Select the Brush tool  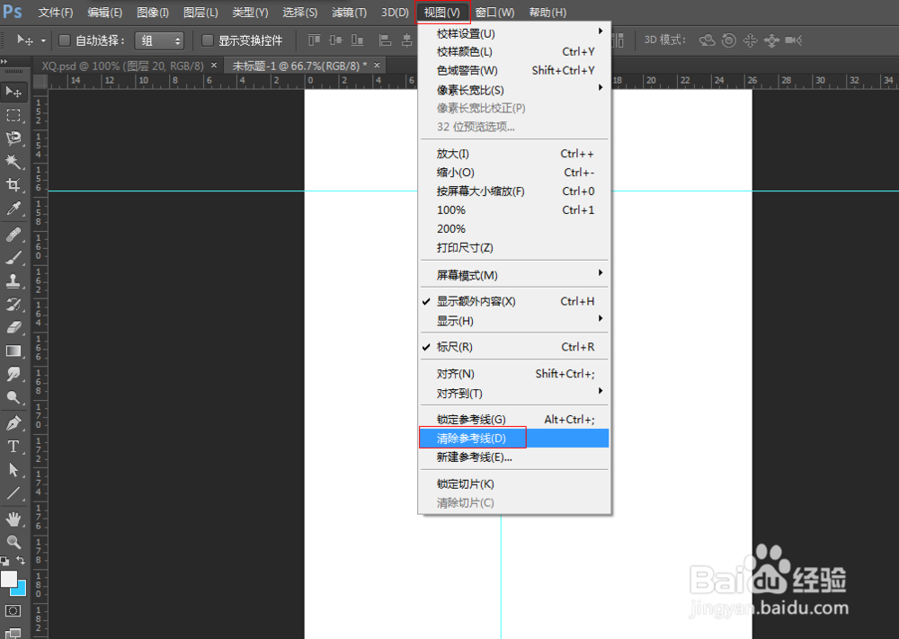click(13, 258)
